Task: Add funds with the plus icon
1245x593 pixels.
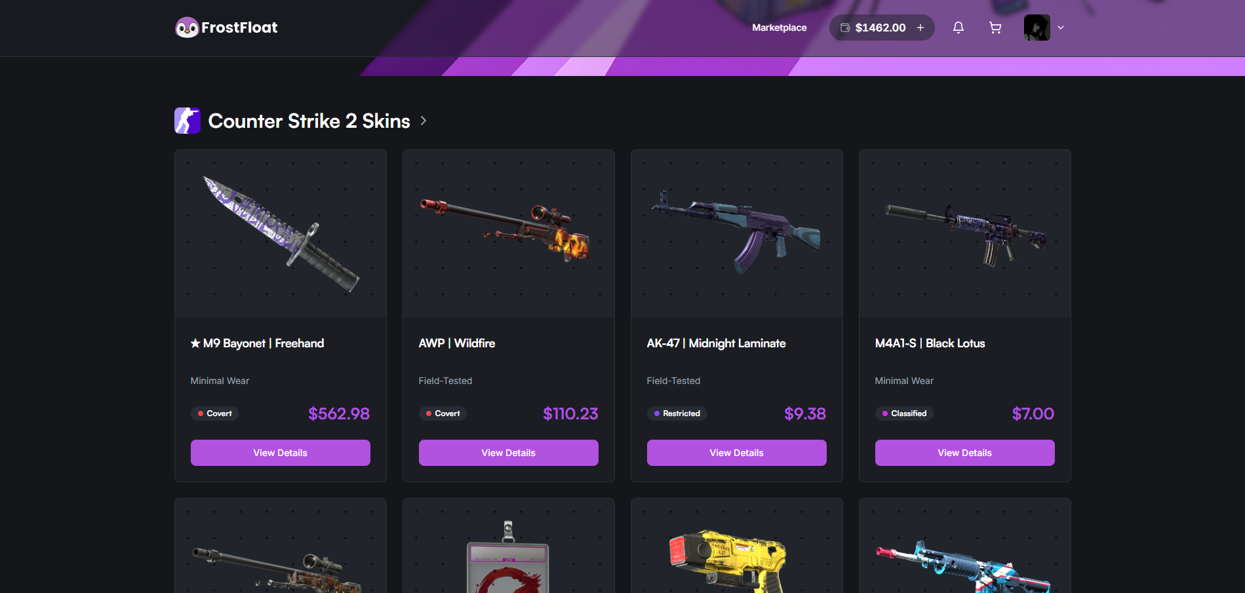Action: (920, 28)
